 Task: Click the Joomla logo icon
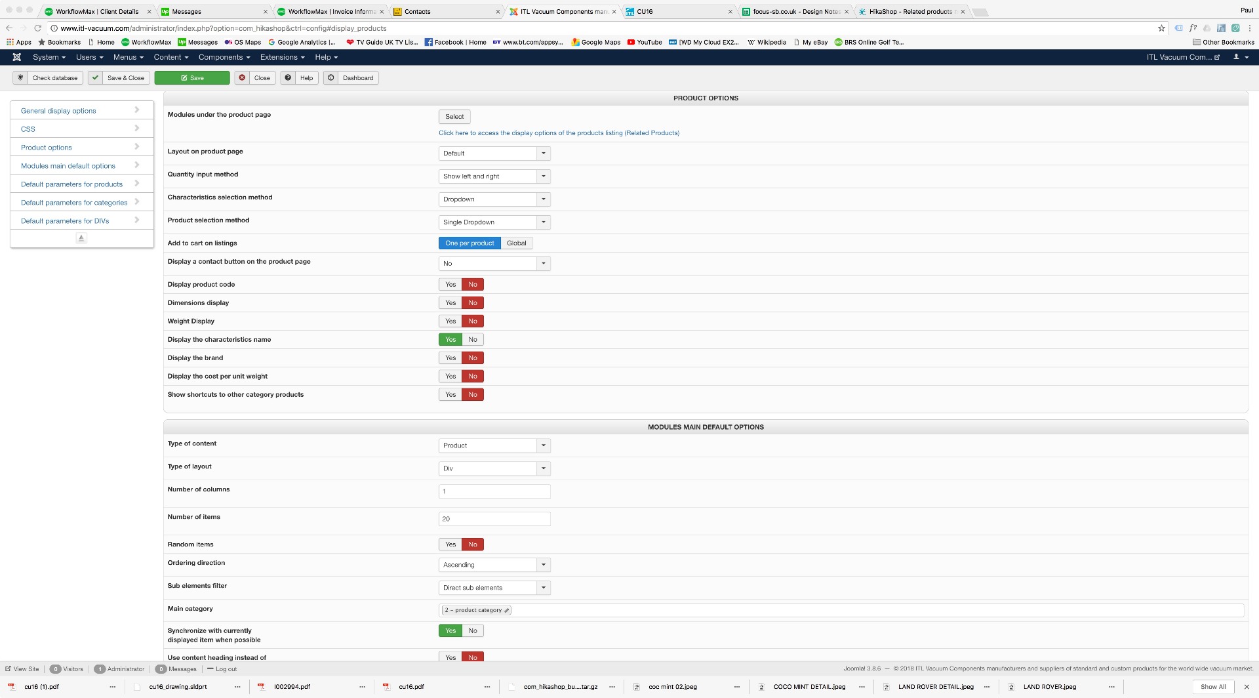coord(17,57)
